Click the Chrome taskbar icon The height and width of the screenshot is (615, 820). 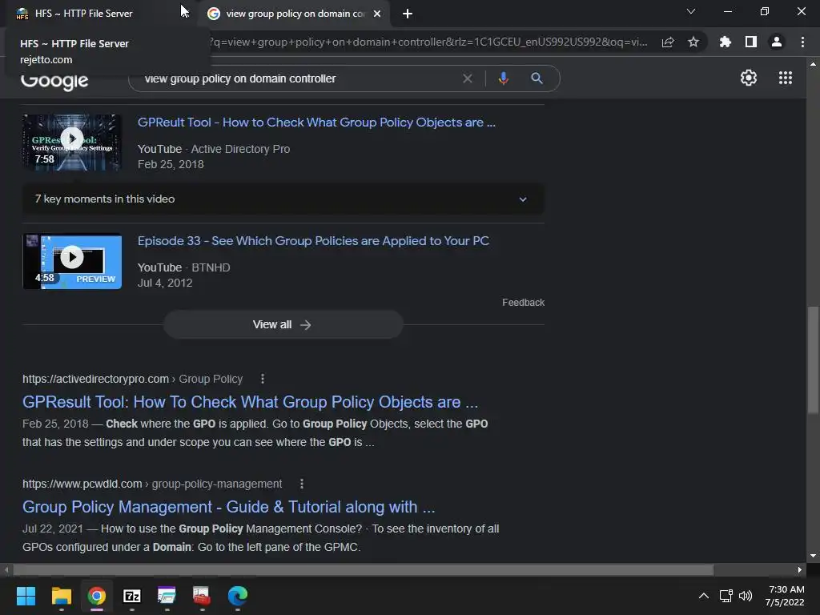(x=97, y=596)
